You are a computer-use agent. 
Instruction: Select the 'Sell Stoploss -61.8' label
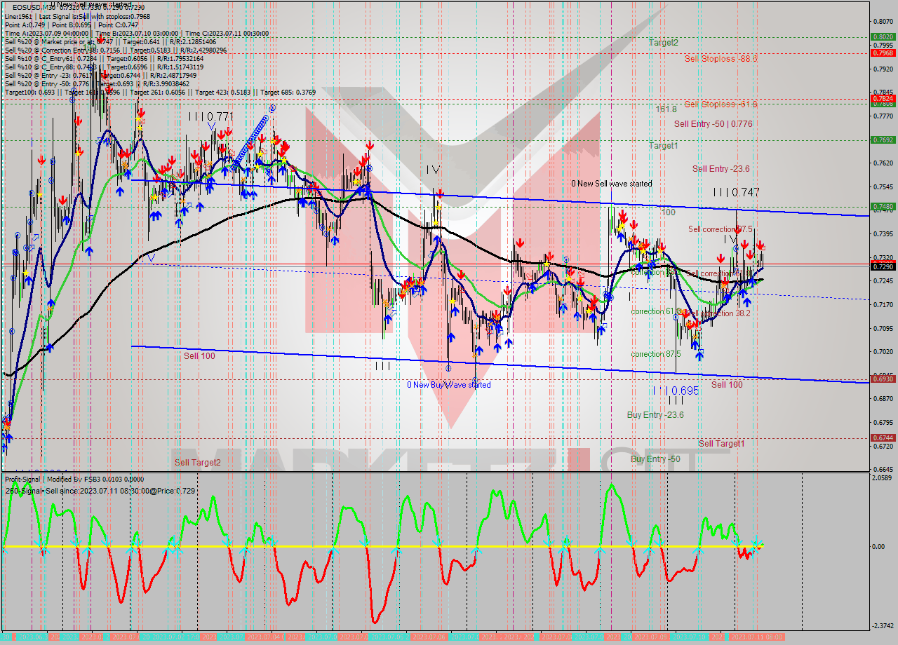(721, 104)
